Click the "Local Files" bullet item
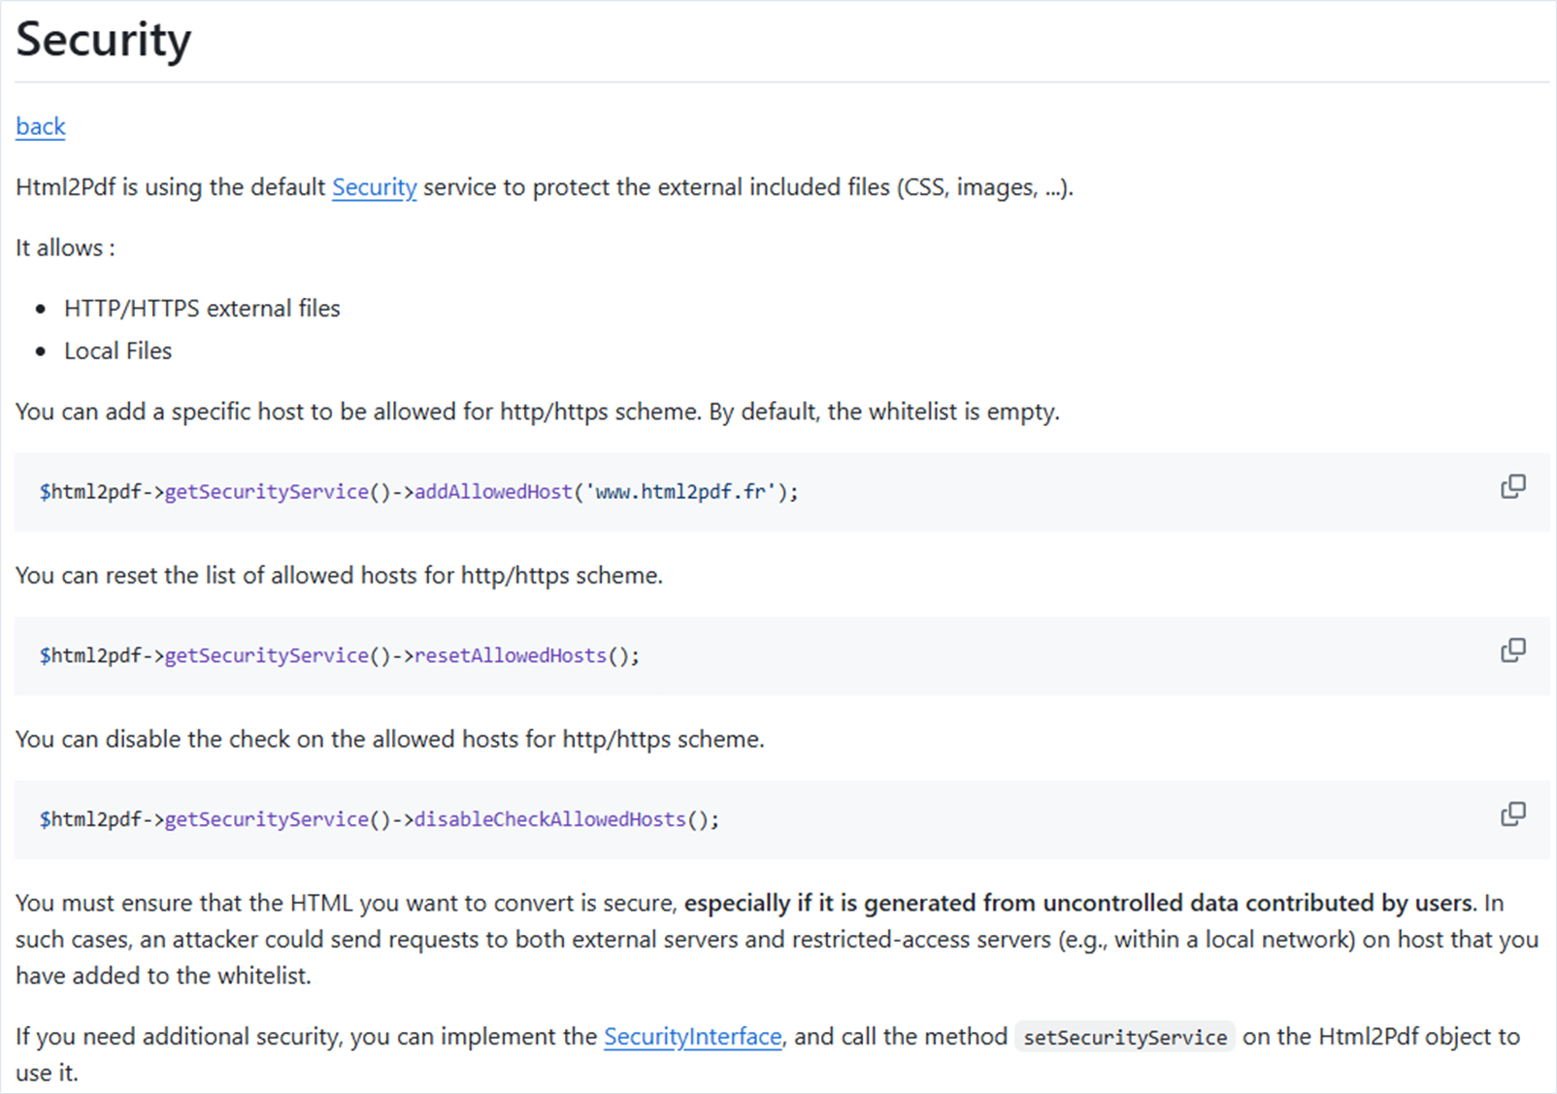Screen dimensions: 1557x1094 coord(117,351)
